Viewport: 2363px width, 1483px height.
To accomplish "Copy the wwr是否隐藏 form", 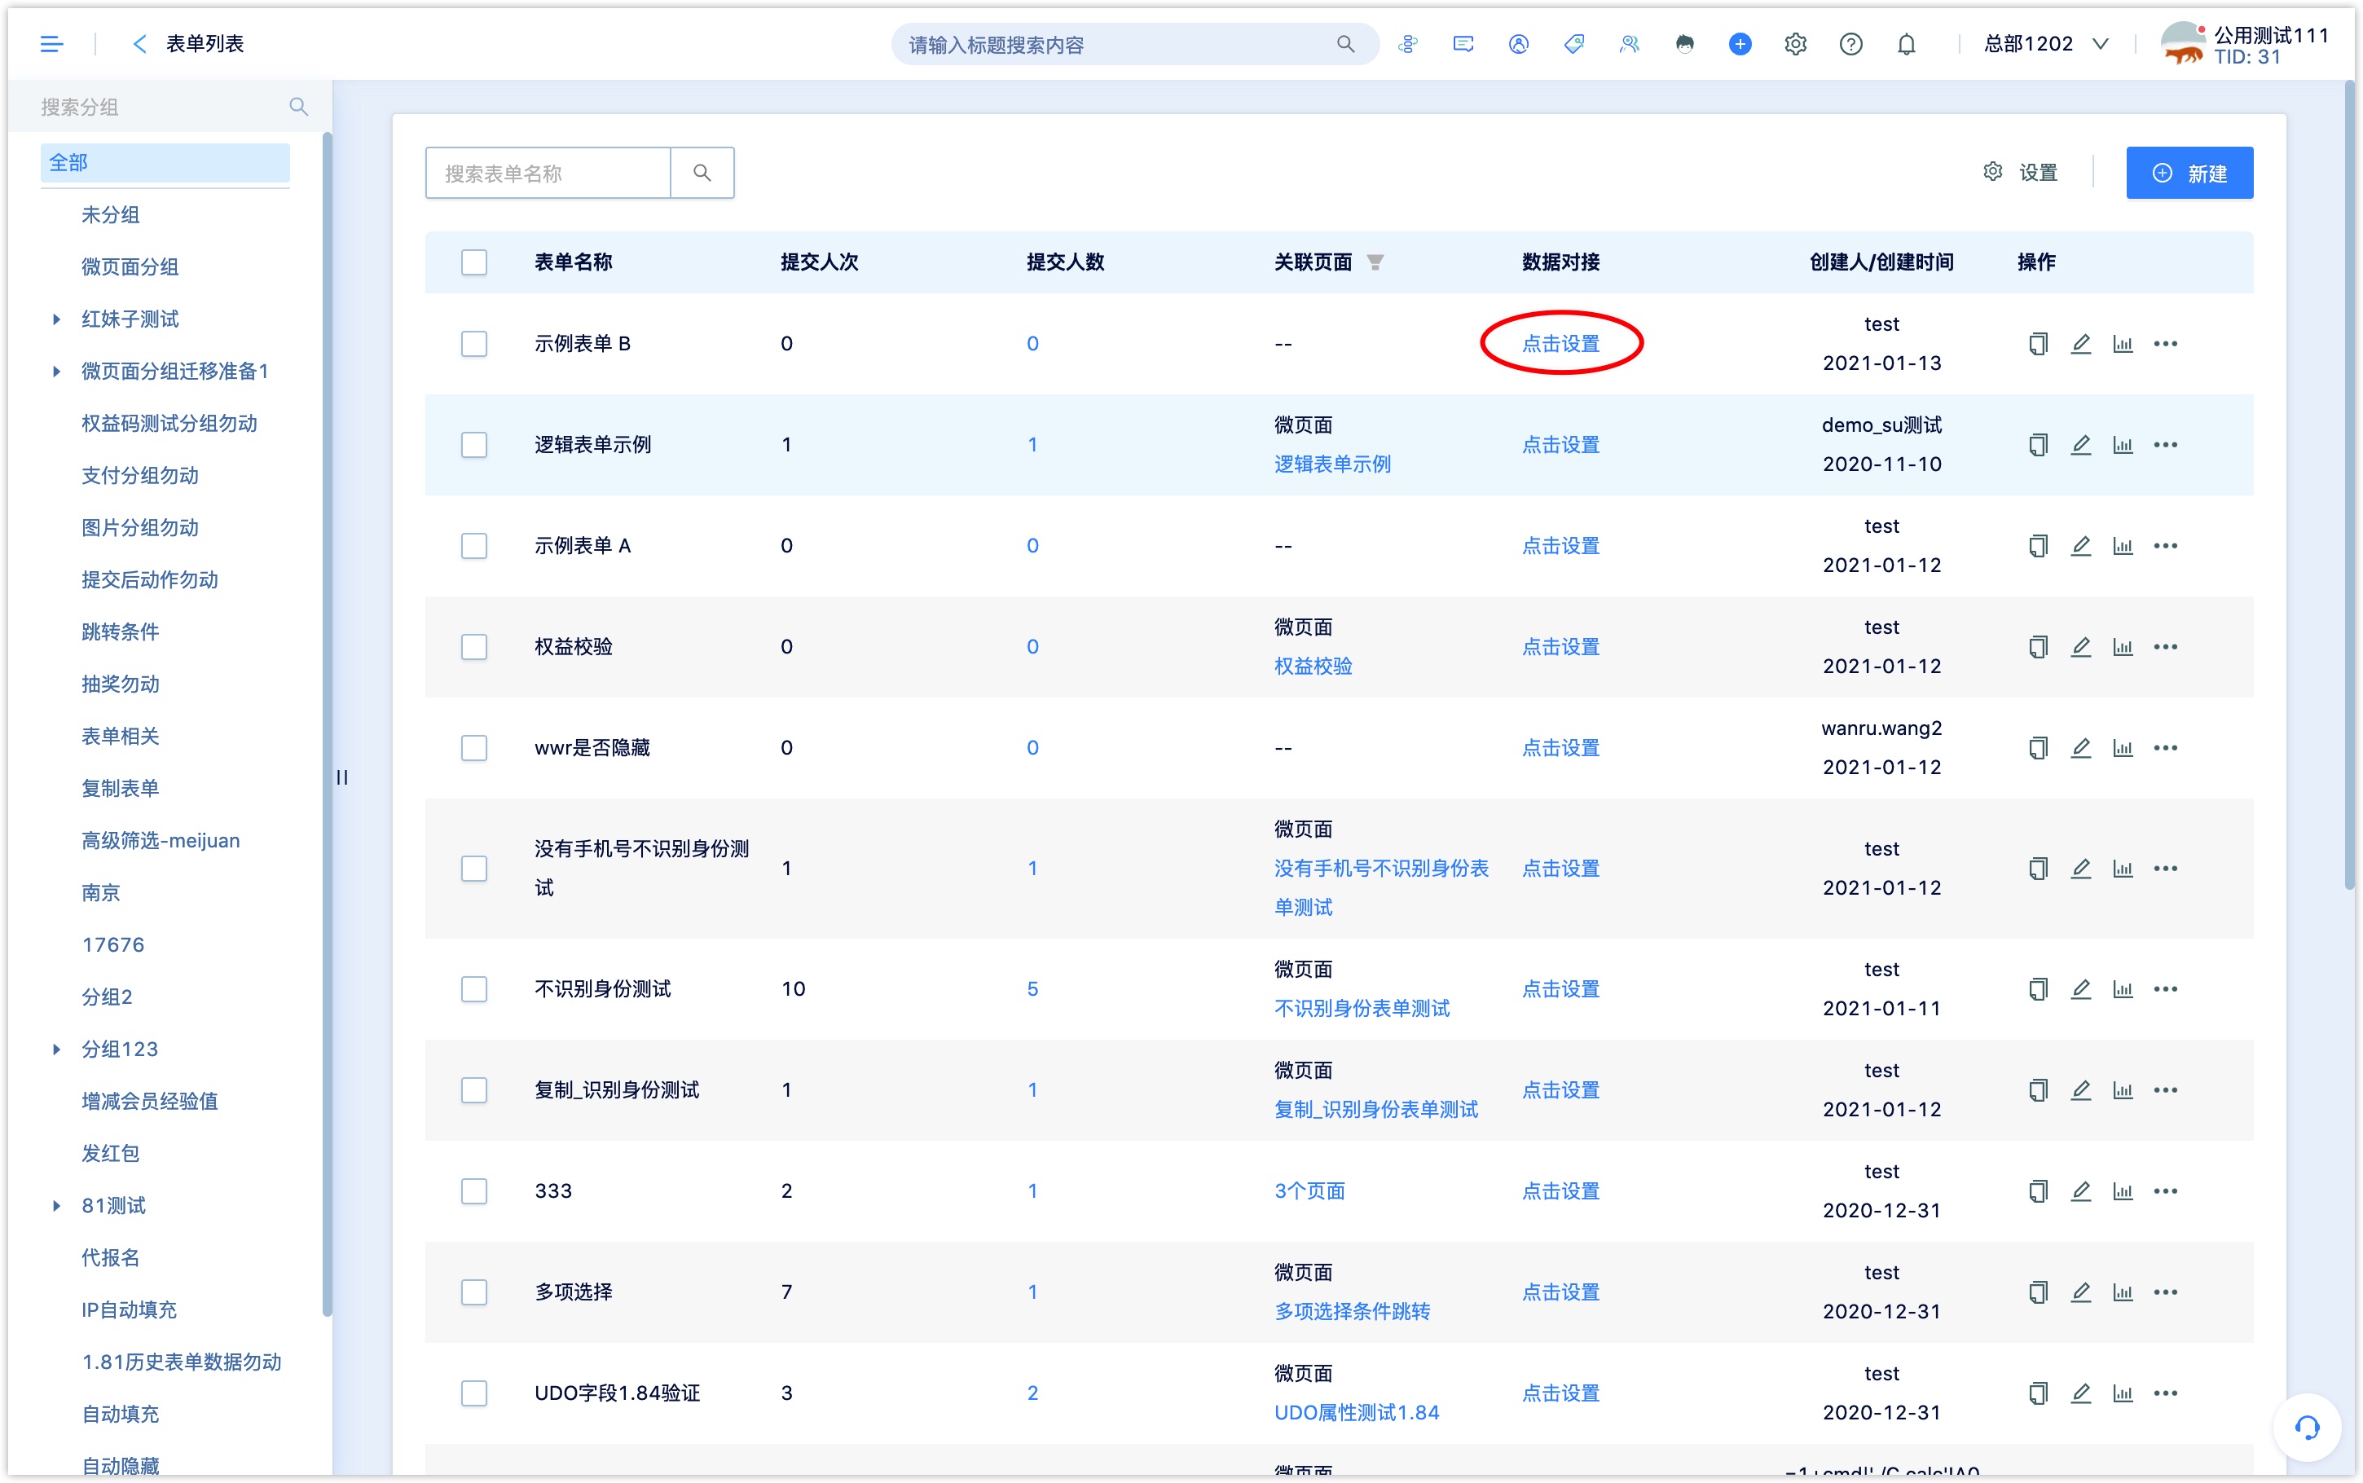I will pos(2037,747).
